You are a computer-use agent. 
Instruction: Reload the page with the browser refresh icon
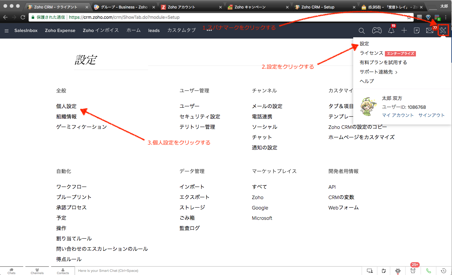coord(23,17)
